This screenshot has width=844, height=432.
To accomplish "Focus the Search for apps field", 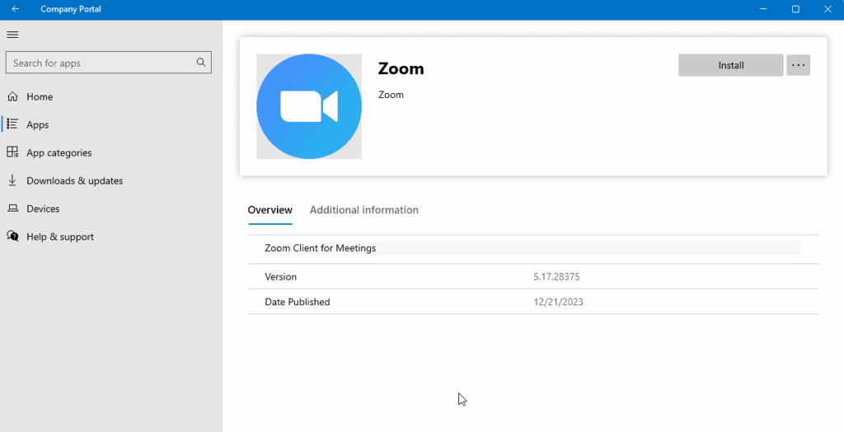I will click(x=99, y=63).
